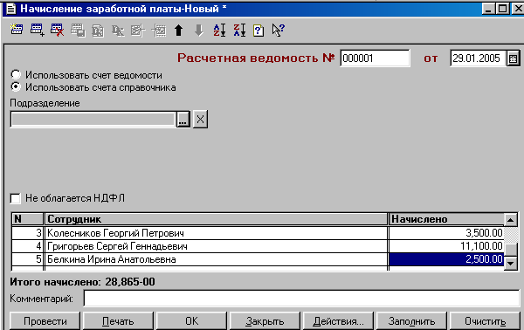Open the 'Действия...' actions menu
The height and width of the screenshot is (330, 524).
(338, 321)
